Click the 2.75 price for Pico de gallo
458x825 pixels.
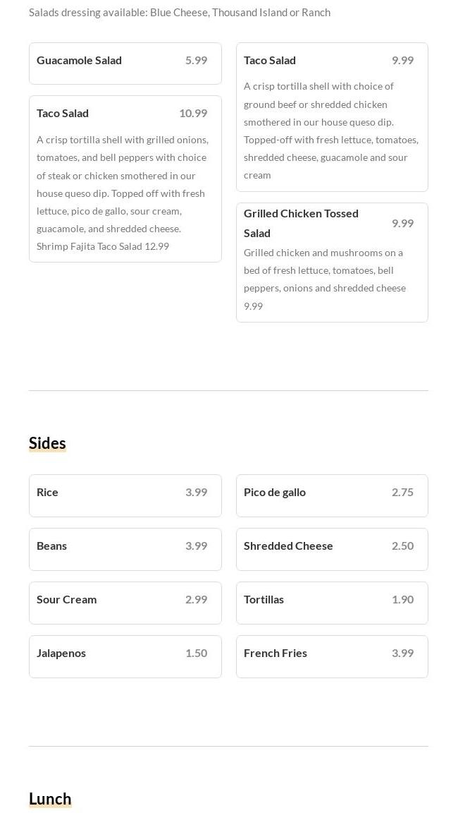(402, 493)
